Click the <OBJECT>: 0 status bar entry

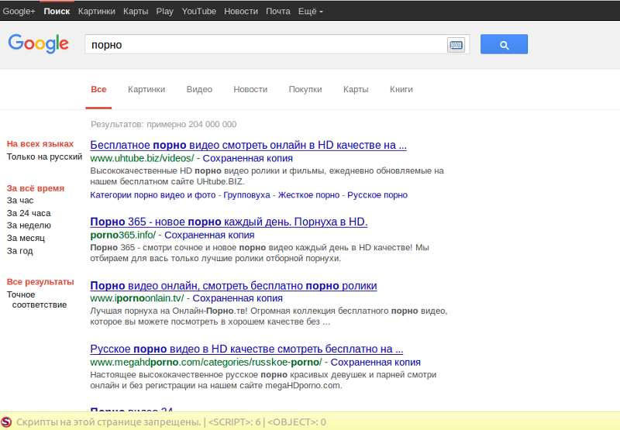tap(297, 422)
